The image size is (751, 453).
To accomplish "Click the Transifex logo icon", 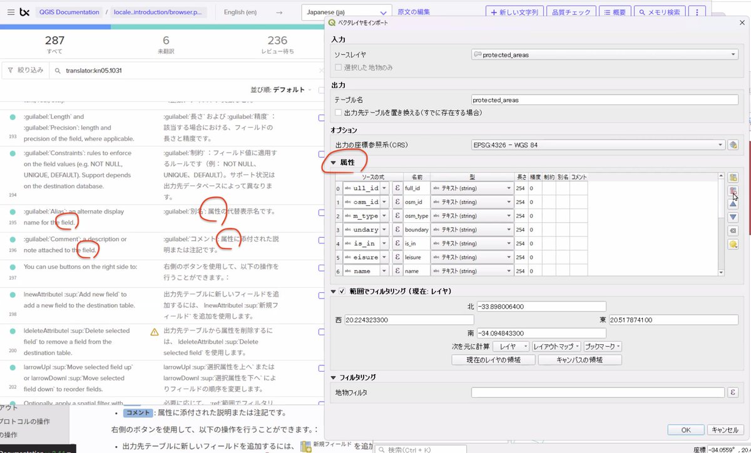I will tap(25, 12).
